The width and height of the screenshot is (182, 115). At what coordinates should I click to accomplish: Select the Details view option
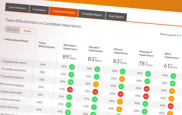coord(27,31)
